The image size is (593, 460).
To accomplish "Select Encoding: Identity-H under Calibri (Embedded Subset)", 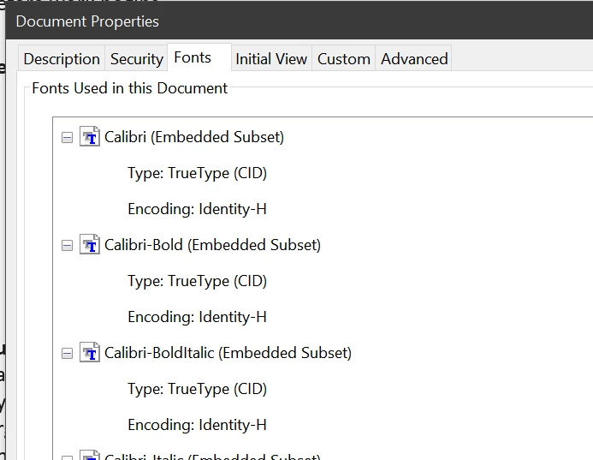I will 198,209.
